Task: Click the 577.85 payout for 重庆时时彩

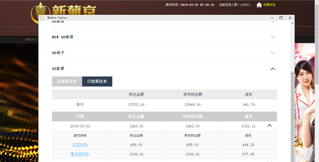Action: pos(248,154)
